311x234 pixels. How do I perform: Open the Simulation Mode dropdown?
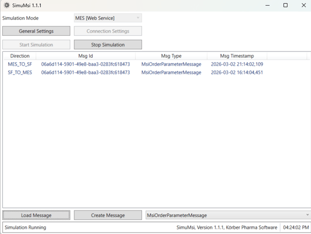click(108, 18)
